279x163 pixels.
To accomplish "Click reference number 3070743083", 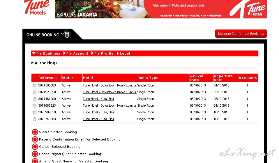I will [x=47, y=119].
